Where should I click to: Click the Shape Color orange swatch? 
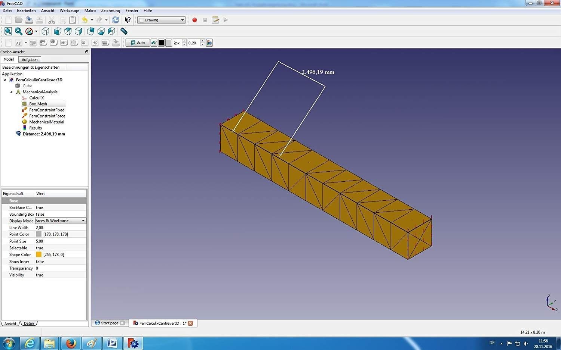[39, 254]
